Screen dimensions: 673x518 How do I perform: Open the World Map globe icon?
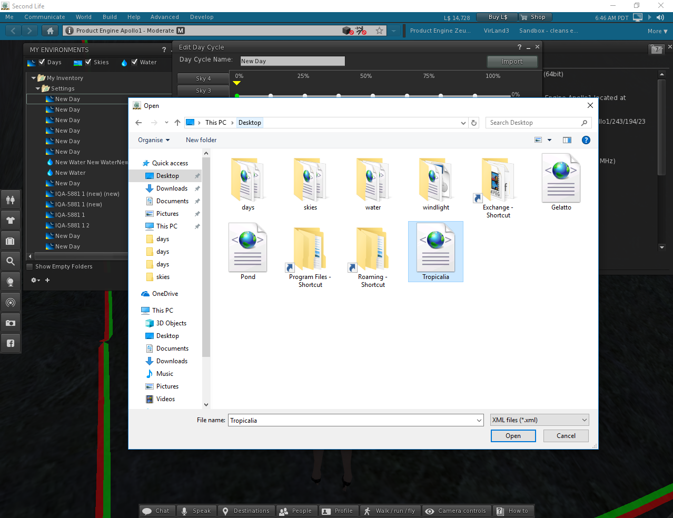point(11,281)
